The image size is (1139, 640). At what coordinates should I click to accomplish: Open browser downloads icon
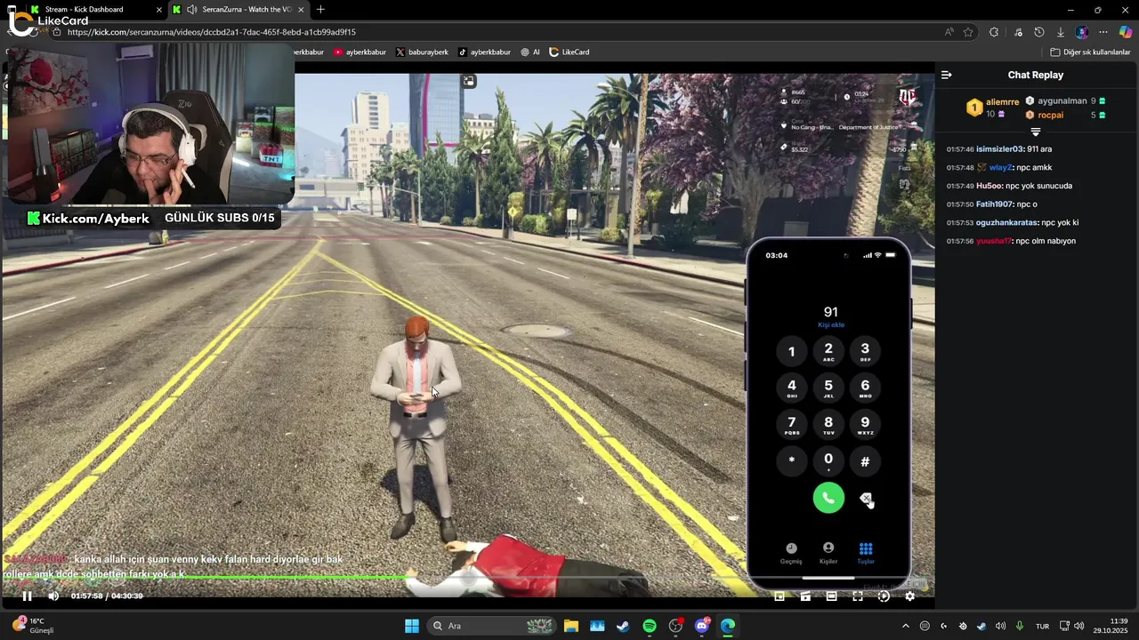(1061, 32)
